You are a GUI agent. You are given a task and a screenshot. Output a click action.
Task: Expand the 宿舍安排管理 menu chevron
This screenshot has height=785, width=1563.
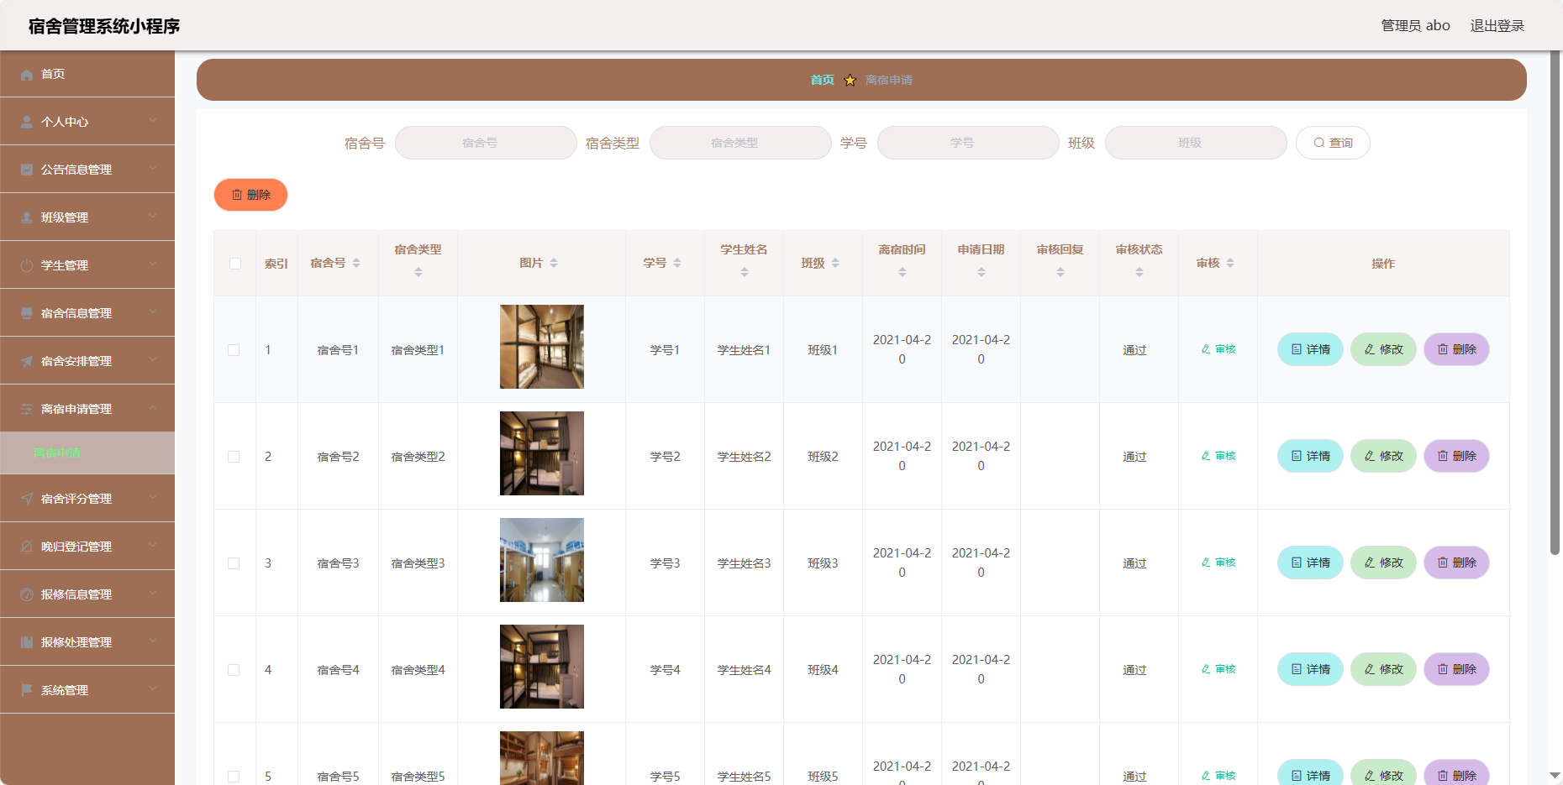(x=153, y=360)
